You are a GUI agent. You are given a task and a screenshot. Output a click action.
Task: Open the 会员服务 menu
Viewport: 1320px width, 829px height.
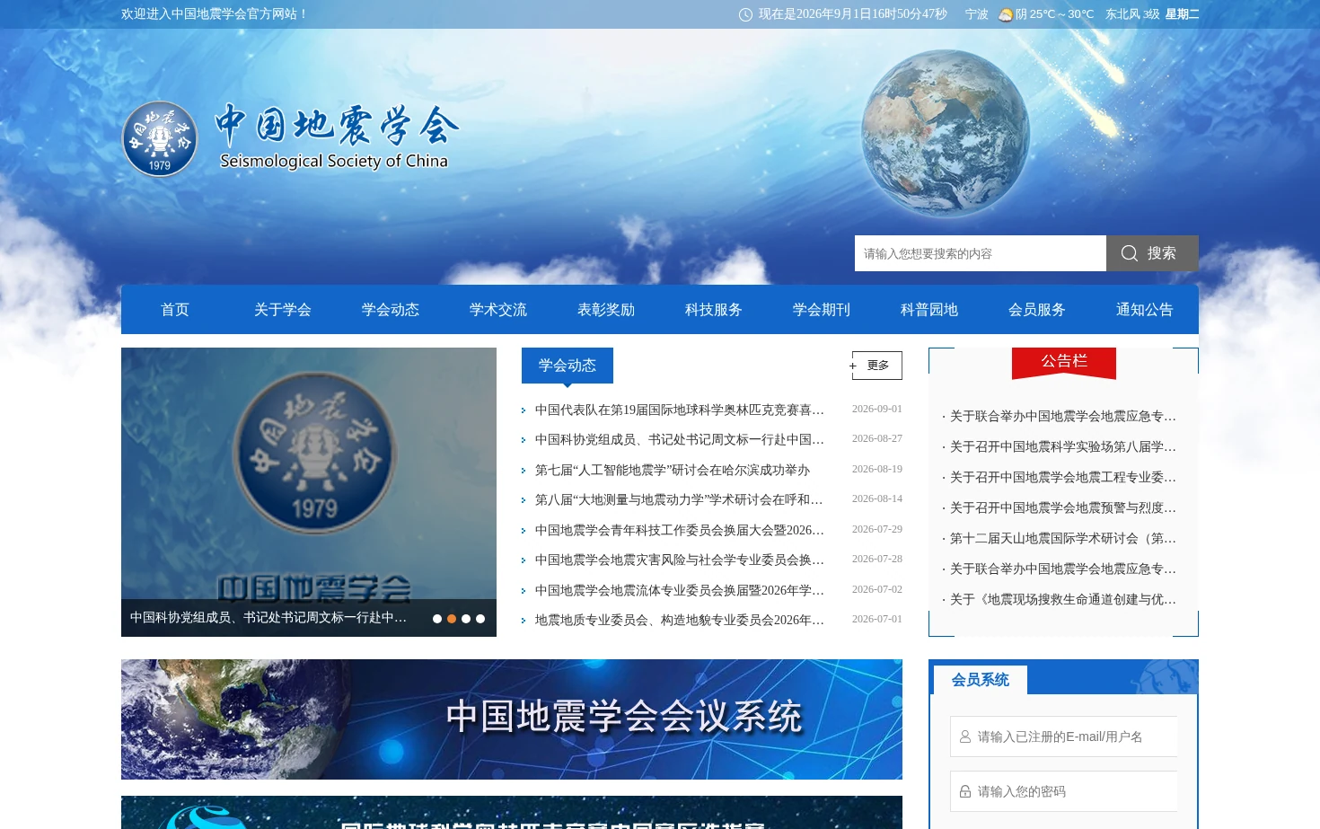coord(1037,310)
